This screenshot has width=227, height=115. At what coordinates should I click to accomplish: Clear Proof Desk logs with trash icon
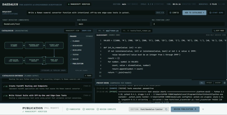tap(224, 83)
